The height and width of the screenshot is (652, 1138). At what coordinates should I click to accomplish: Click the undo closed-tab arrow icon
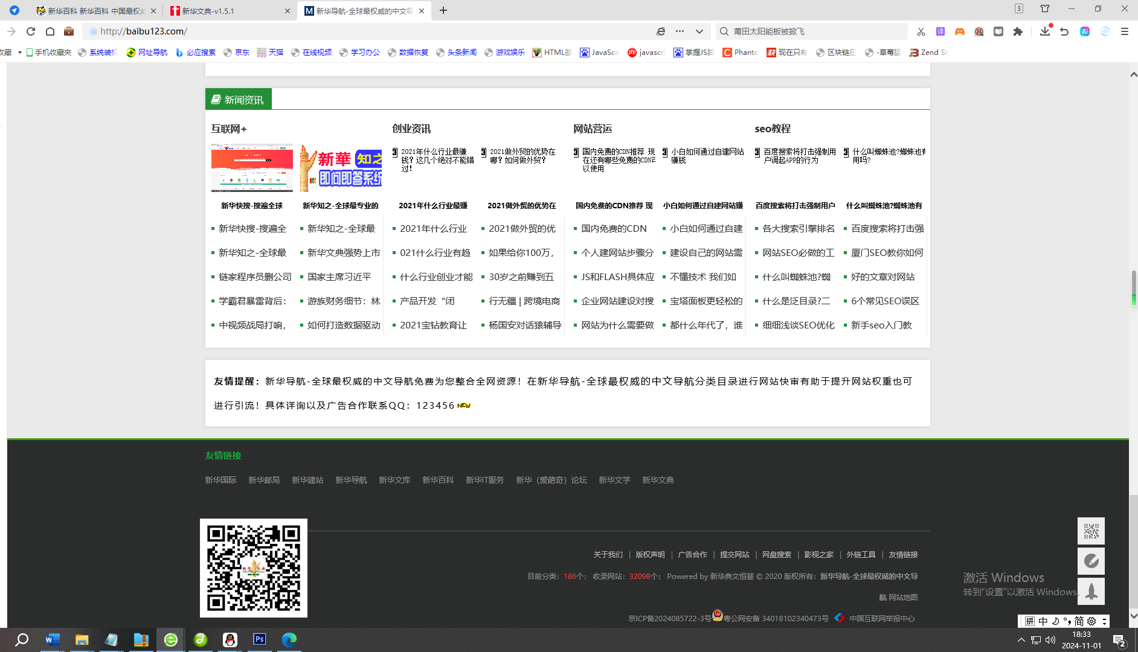(x=1064, y=31)
